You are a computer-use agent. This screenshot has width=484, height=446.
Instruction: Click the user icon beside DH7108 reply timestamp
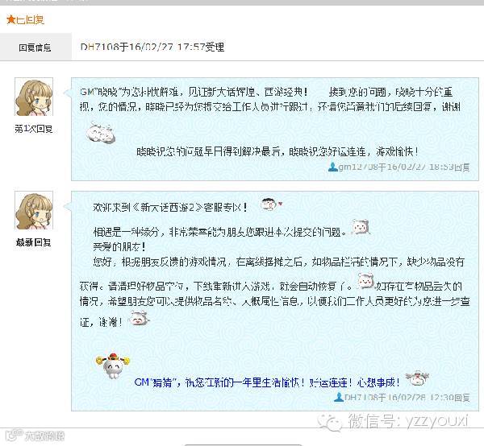pos(339,398)
